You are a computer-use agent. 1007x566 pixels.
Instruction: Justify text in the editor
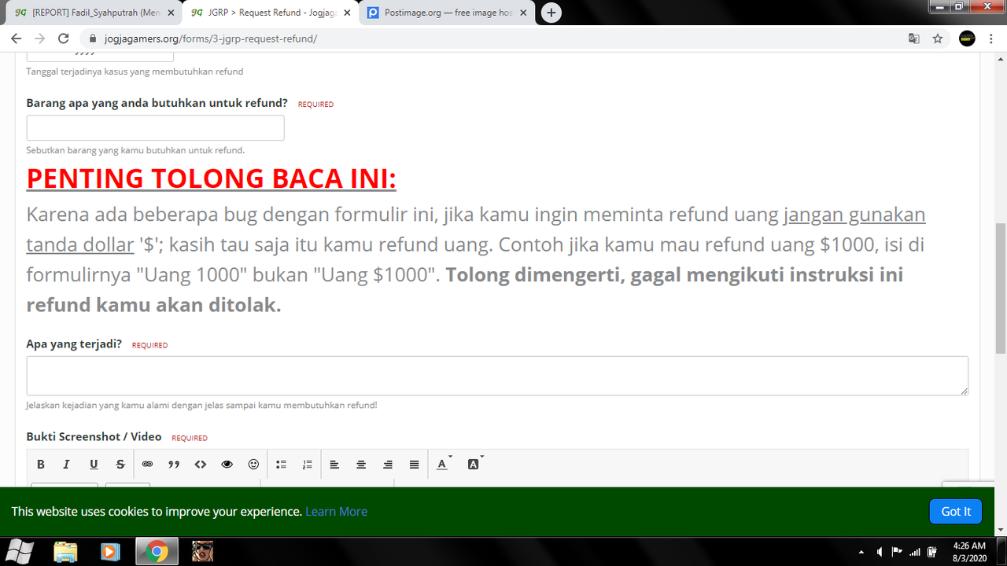point(415,465)
